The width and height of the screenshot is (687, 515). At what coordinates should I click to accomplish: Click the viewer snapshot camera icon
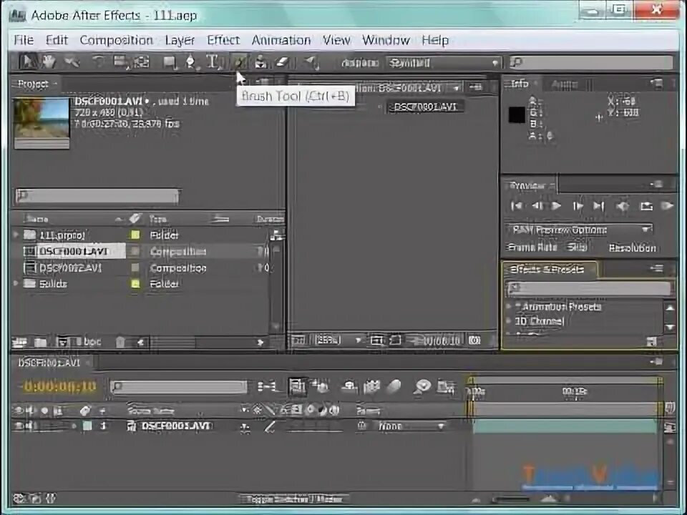pos(474,340)
